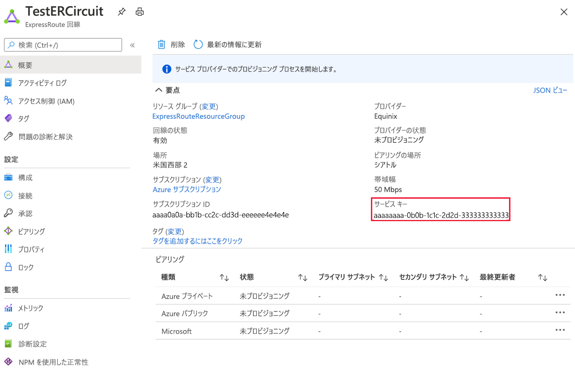Click the シアトル peering location value
Viewport: 575px width, 370px height.
[385, 165]
